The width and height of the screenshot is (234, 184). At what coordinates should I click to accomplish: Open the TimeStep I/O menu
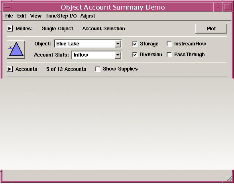61,16
